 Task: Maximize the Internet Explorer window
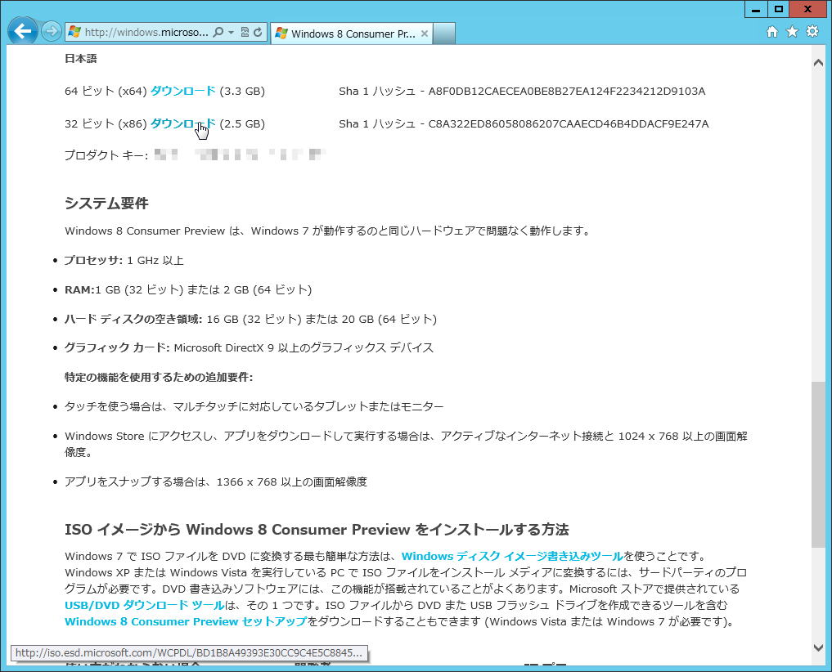point(778,9)
